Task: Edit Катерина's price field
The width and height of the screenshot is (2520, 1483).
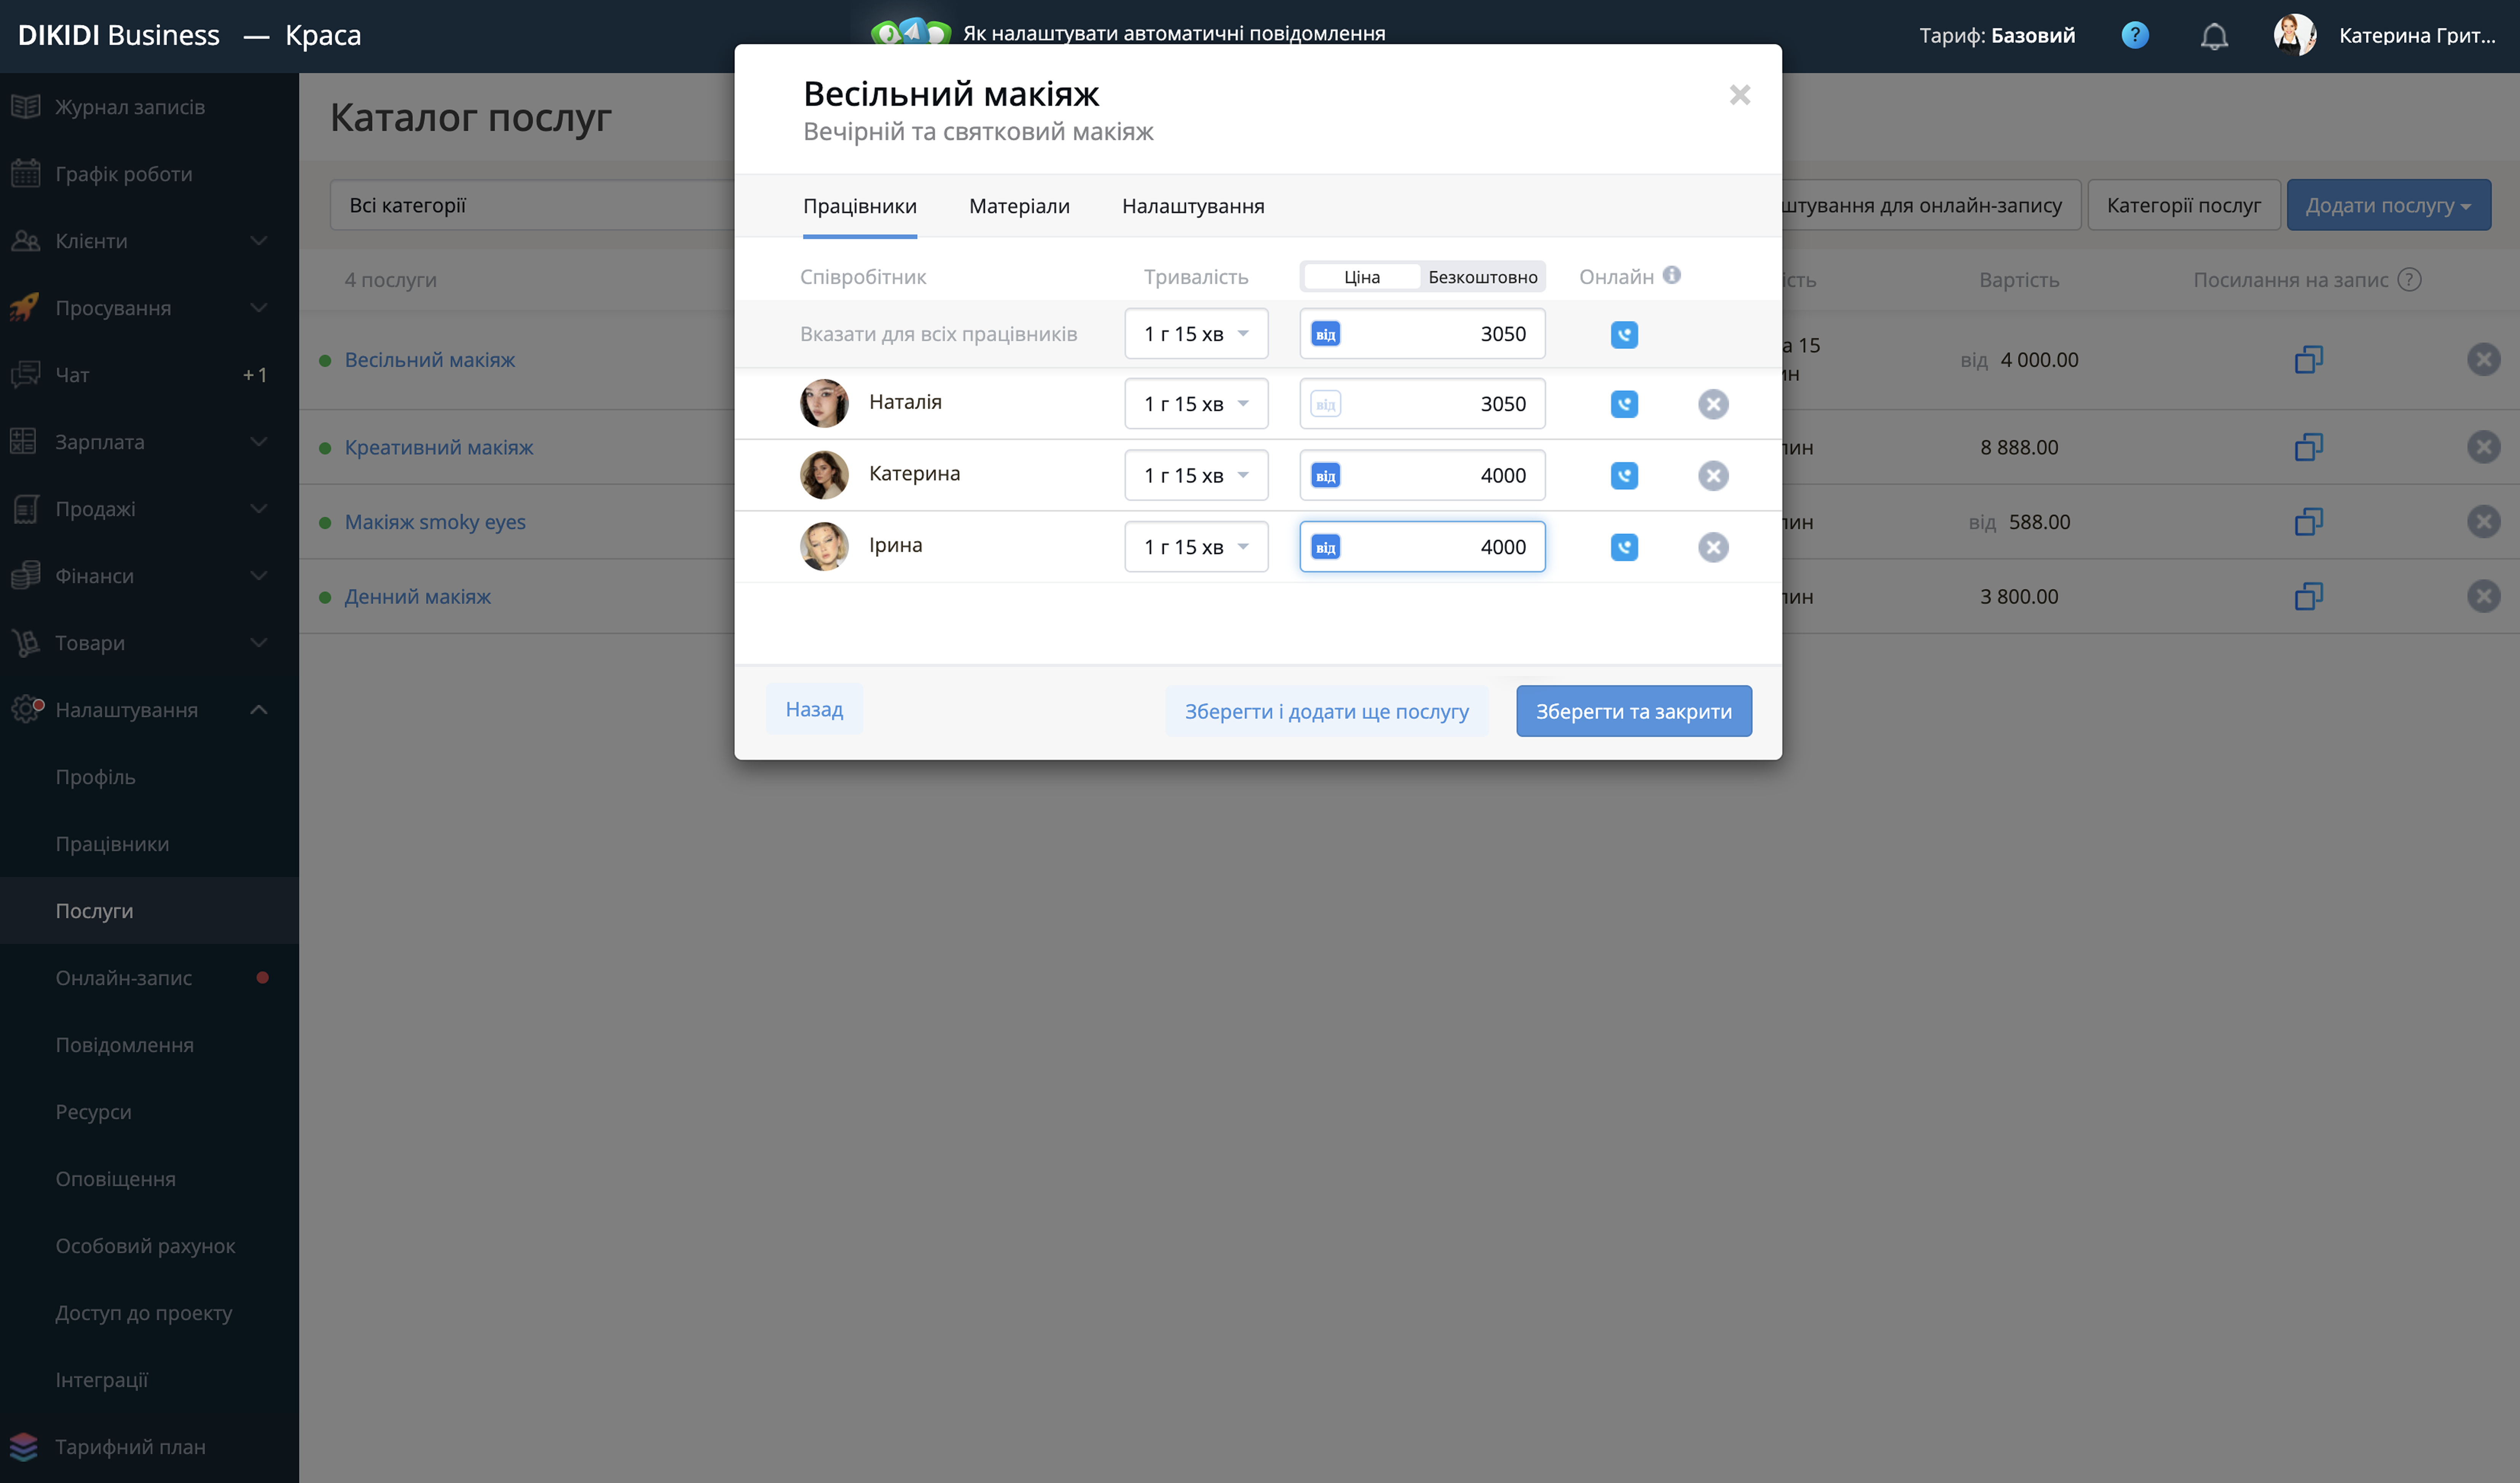Action: click(x=1422, y=475)
